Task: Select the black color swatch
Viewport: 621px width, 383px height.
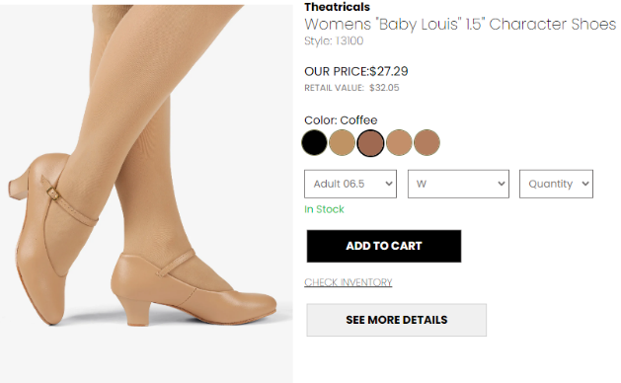Action: coord(315,142)
